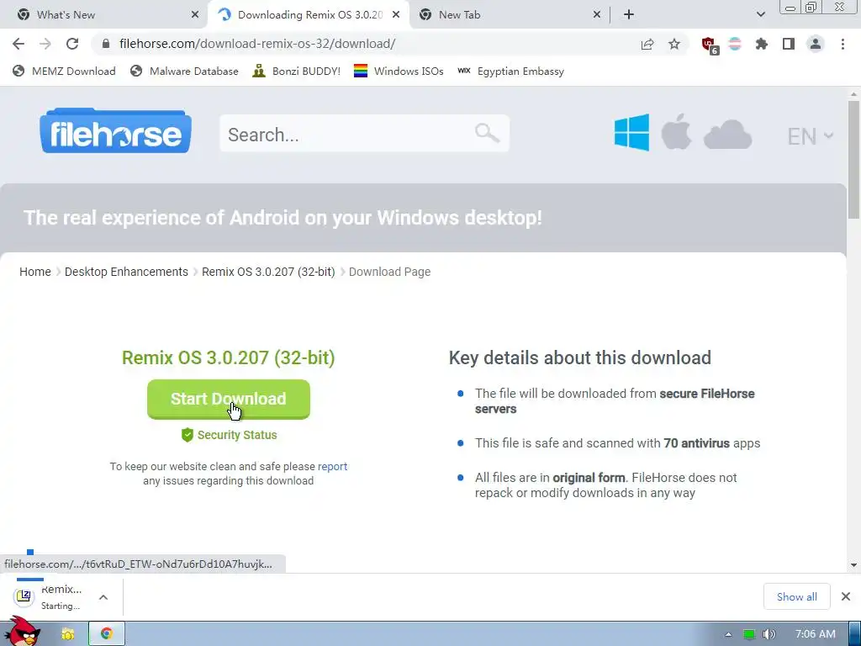Viewport: 861px width, 646px height.
Task: Click the share page icon in address bar
Action: click(647, 44)
